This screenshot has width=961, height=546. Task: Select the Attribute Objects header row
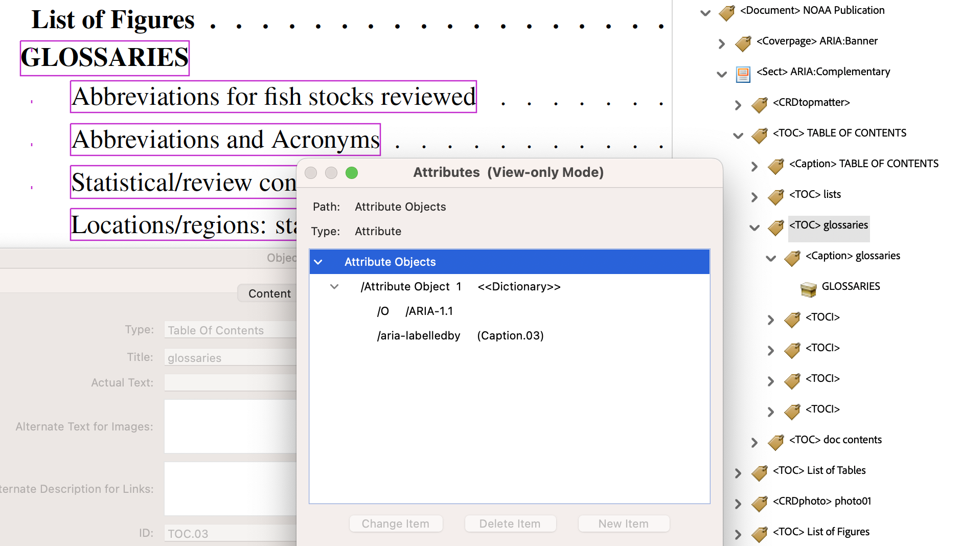[509, 262]
